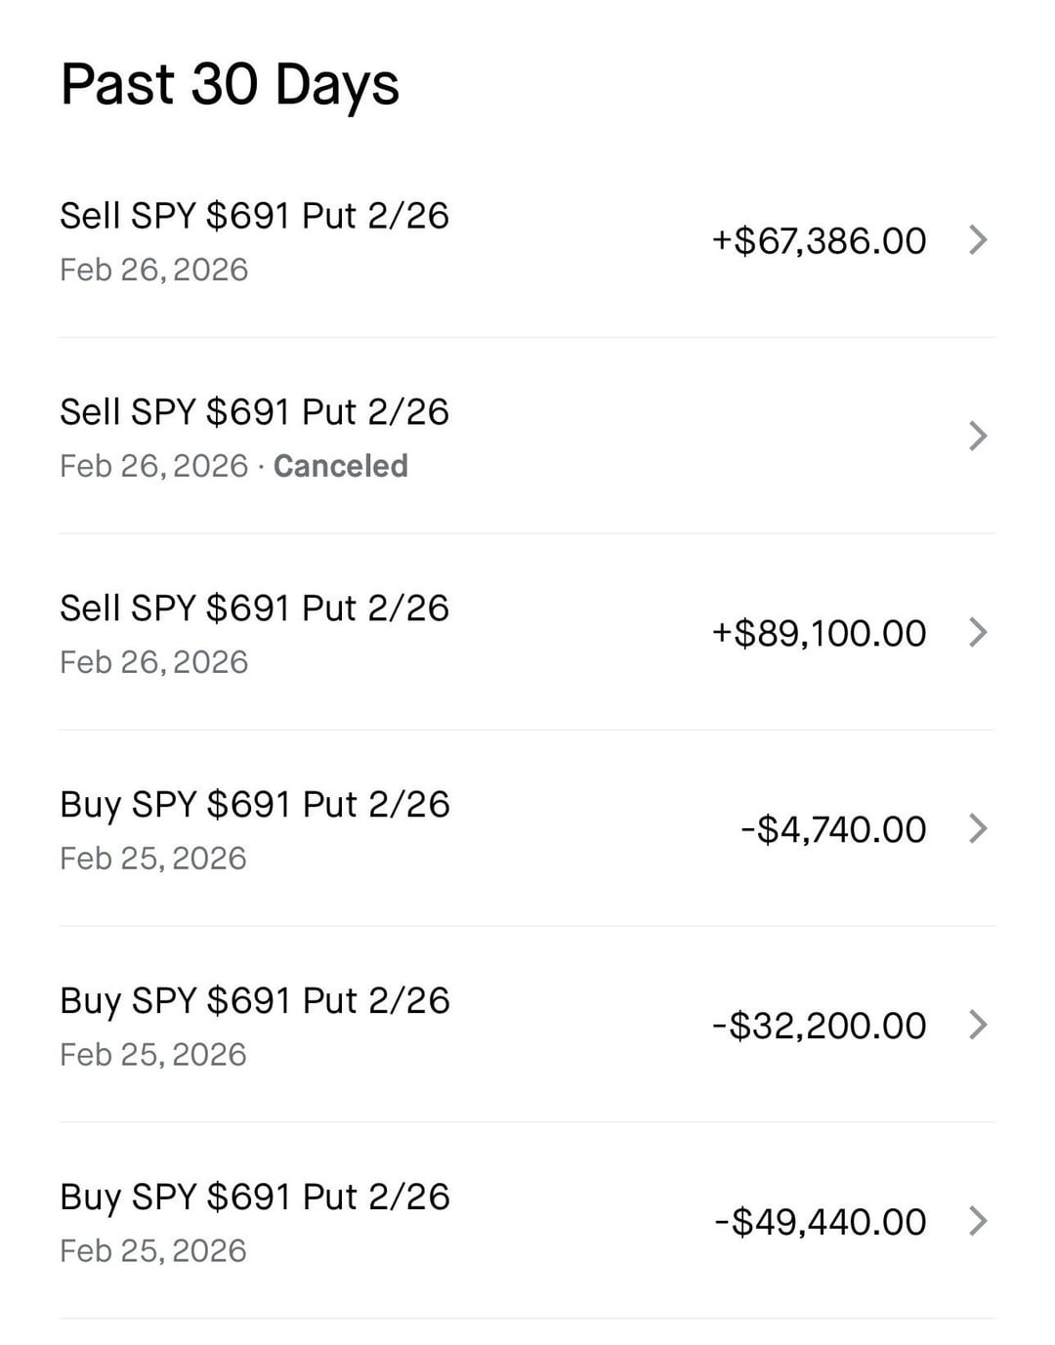Click Buy SPY title on the -$32,200.00 row
The image size is (1055, 1345).
[254, 1001]
